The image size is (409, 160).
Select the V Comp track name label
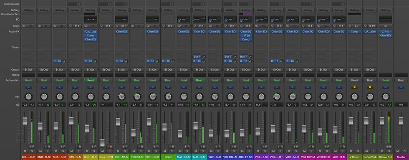tap(354, 157)
